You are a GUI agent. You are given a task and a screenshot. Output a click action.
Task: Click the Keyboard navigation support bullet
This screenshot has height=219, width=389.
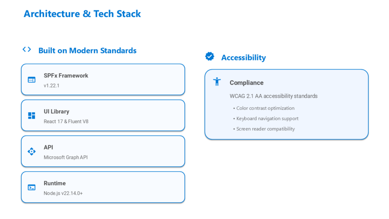coord(267,119)
